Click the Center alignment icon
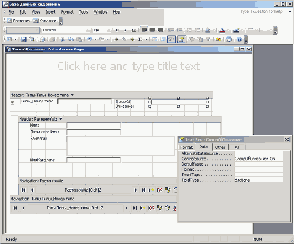The image size is (294, 244). point(152,30)
